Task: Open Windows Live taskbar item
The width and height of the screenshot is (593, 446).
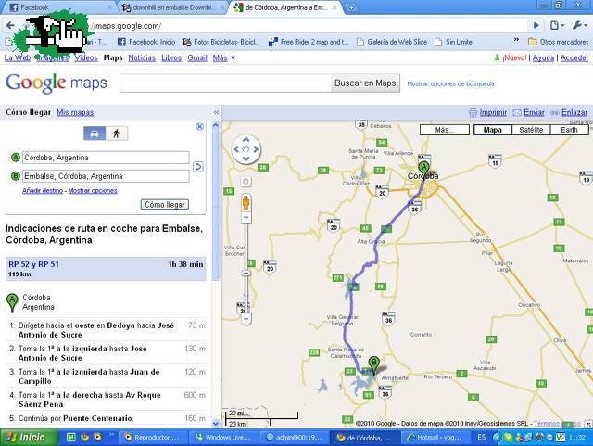Action: coord(223,438)
